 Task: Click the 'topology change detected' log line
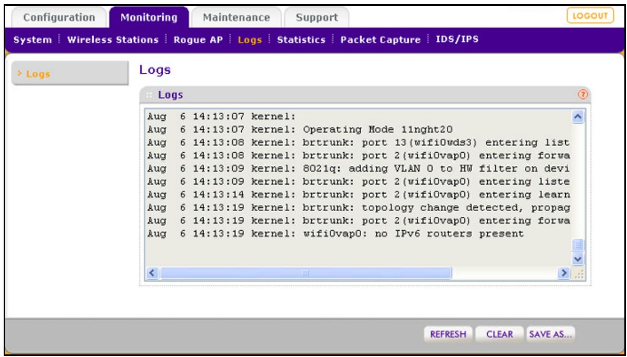[x=359, y=208]
